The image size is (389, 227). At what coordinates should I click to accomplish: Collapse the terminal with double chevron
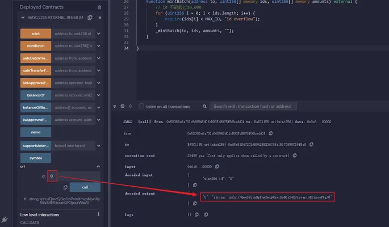pos(115,106)
